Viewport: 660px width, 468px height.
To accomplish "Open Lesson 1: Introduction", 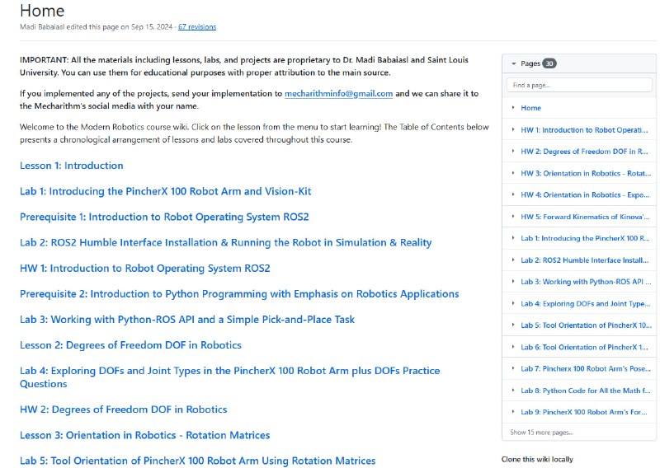I will (x=72, y=166).
